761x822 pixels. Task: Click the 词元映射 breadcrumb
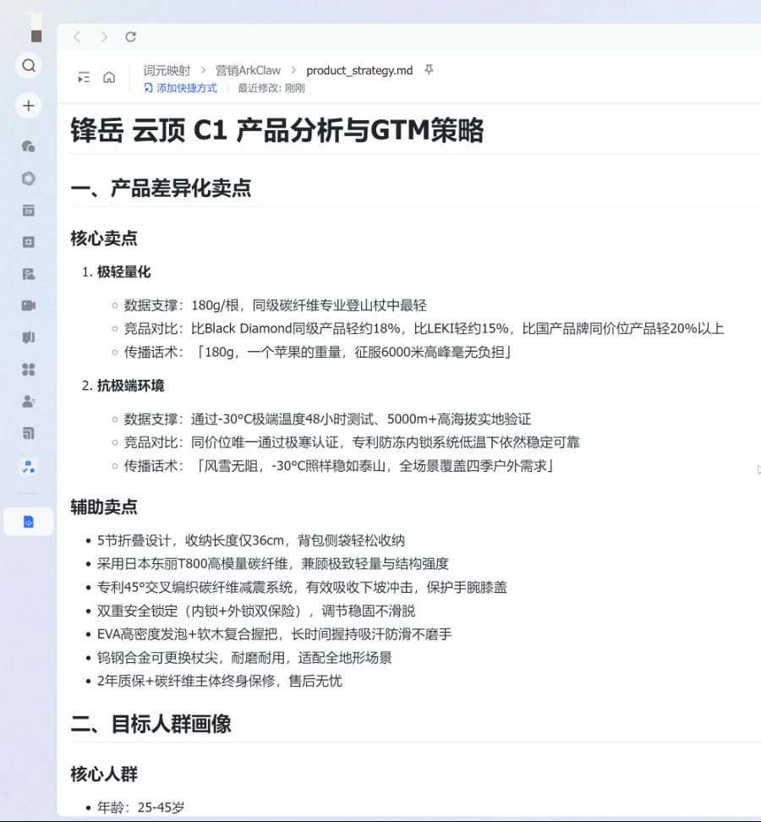pos(167,70)
